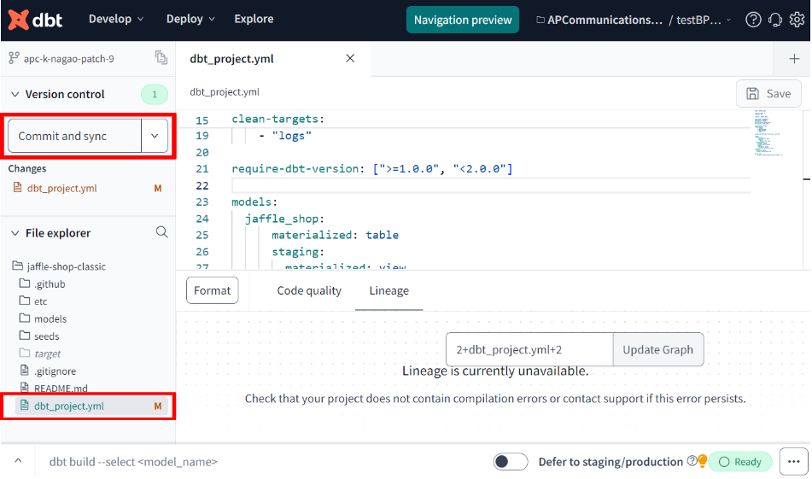812x479 pixels.
Task: Collapse the Version control section
Action: [15, 94]
